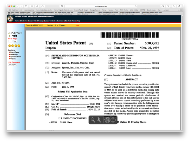Zoom in using the PDF overlay magnifier
190x142 pixels.
pos(99,120)
